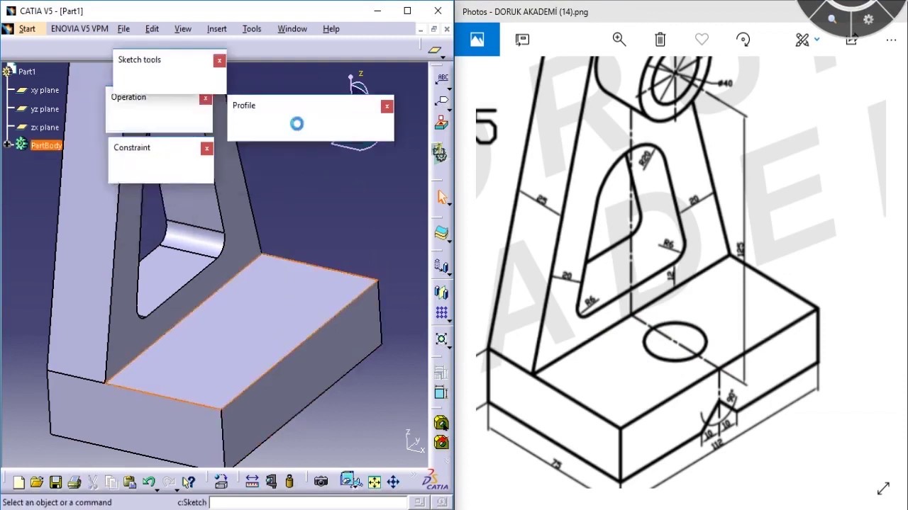
Task: Select Part1 root in the specification tree
Action: (x=27, y=72)
